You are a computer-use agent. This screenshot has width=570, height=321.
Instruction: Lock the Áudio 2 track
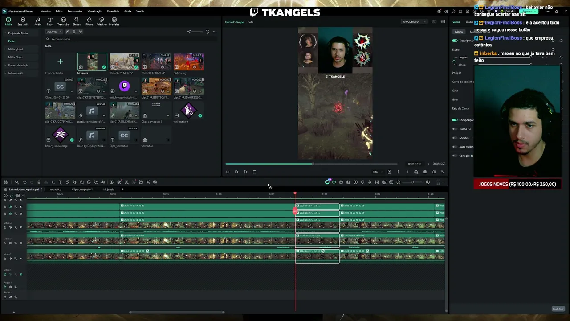[5, 297]
